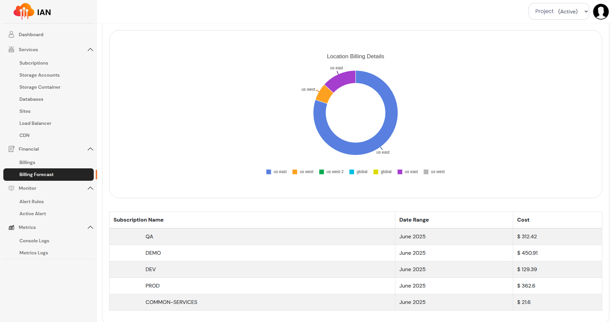Open Console Logs under Metrics
613x322 pixels.
coord(34,241)
